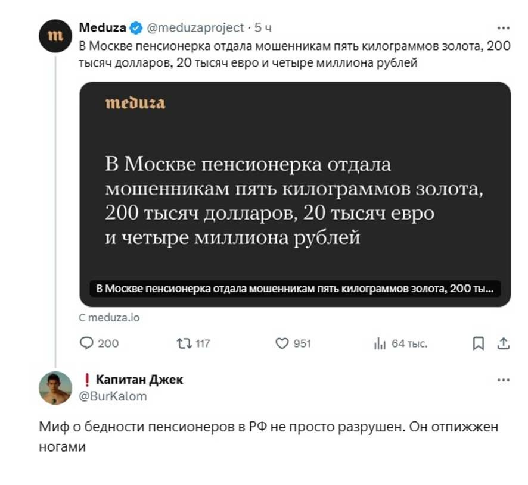Image resolution: width=528 pixels, height=485 pixels.
Task: Open the @BurKalom handle
Action: pyautogui.click(x=113, y=396)
